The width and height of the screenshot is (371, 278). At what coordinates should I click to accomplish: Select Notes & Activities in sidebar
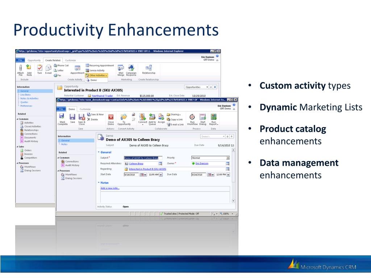[x=29, y=98]
